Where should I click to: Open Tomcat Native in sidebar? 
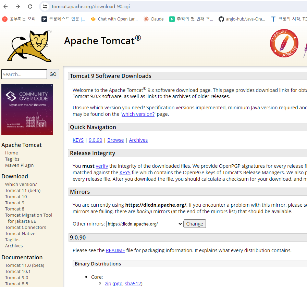point(20,233)
